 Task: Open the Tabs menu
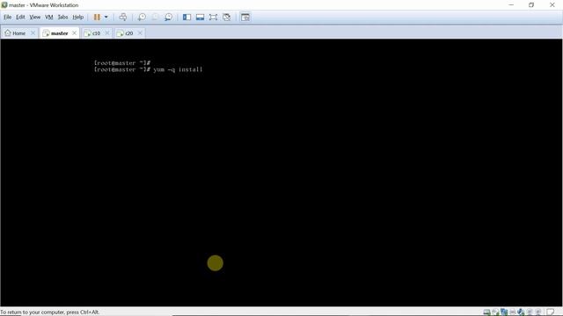[62, 17]
